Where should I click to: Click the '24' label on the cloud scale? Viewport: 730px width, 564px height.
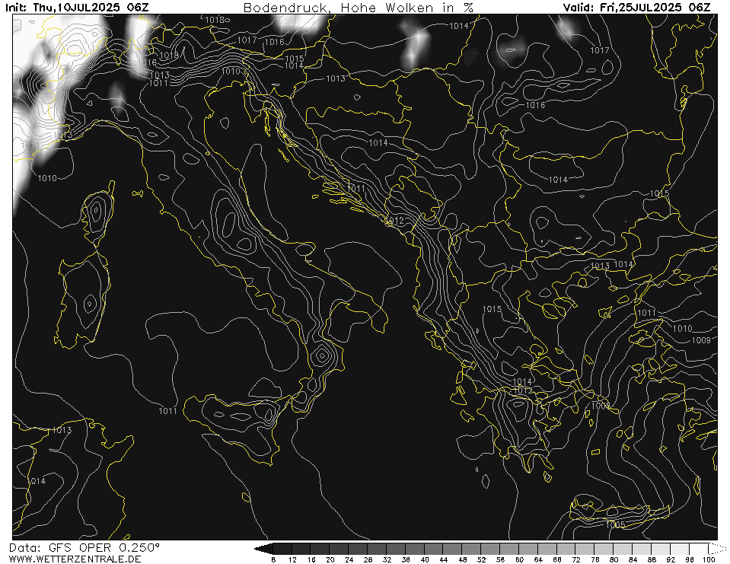pos(349,559)
